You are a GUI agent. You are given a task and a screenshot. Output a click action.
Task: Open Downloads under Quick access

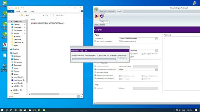(x=17, y=27)
